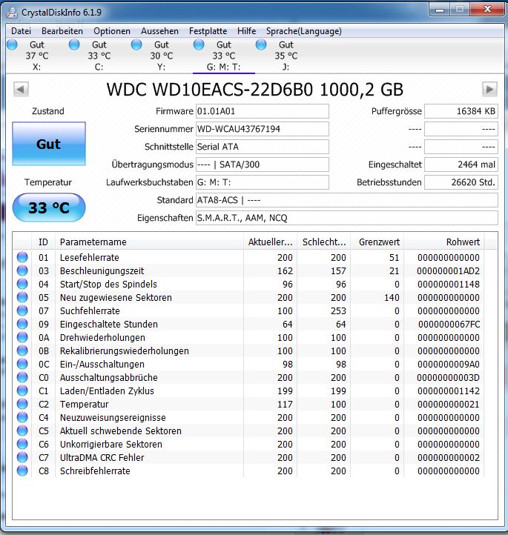Image resolution: width=508 pixels, height=535 pixels.
Task: Click status icon of Start/Stop des Spindels row
Action: point(22,284)
